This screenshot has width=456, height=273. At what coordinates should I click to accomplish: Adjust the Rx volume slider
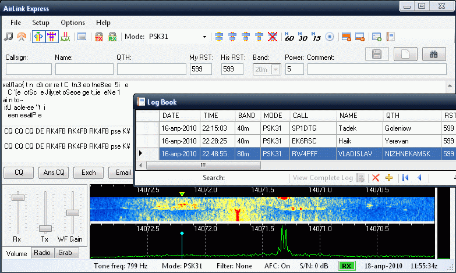pyautogui.click(x=17, y=197)
